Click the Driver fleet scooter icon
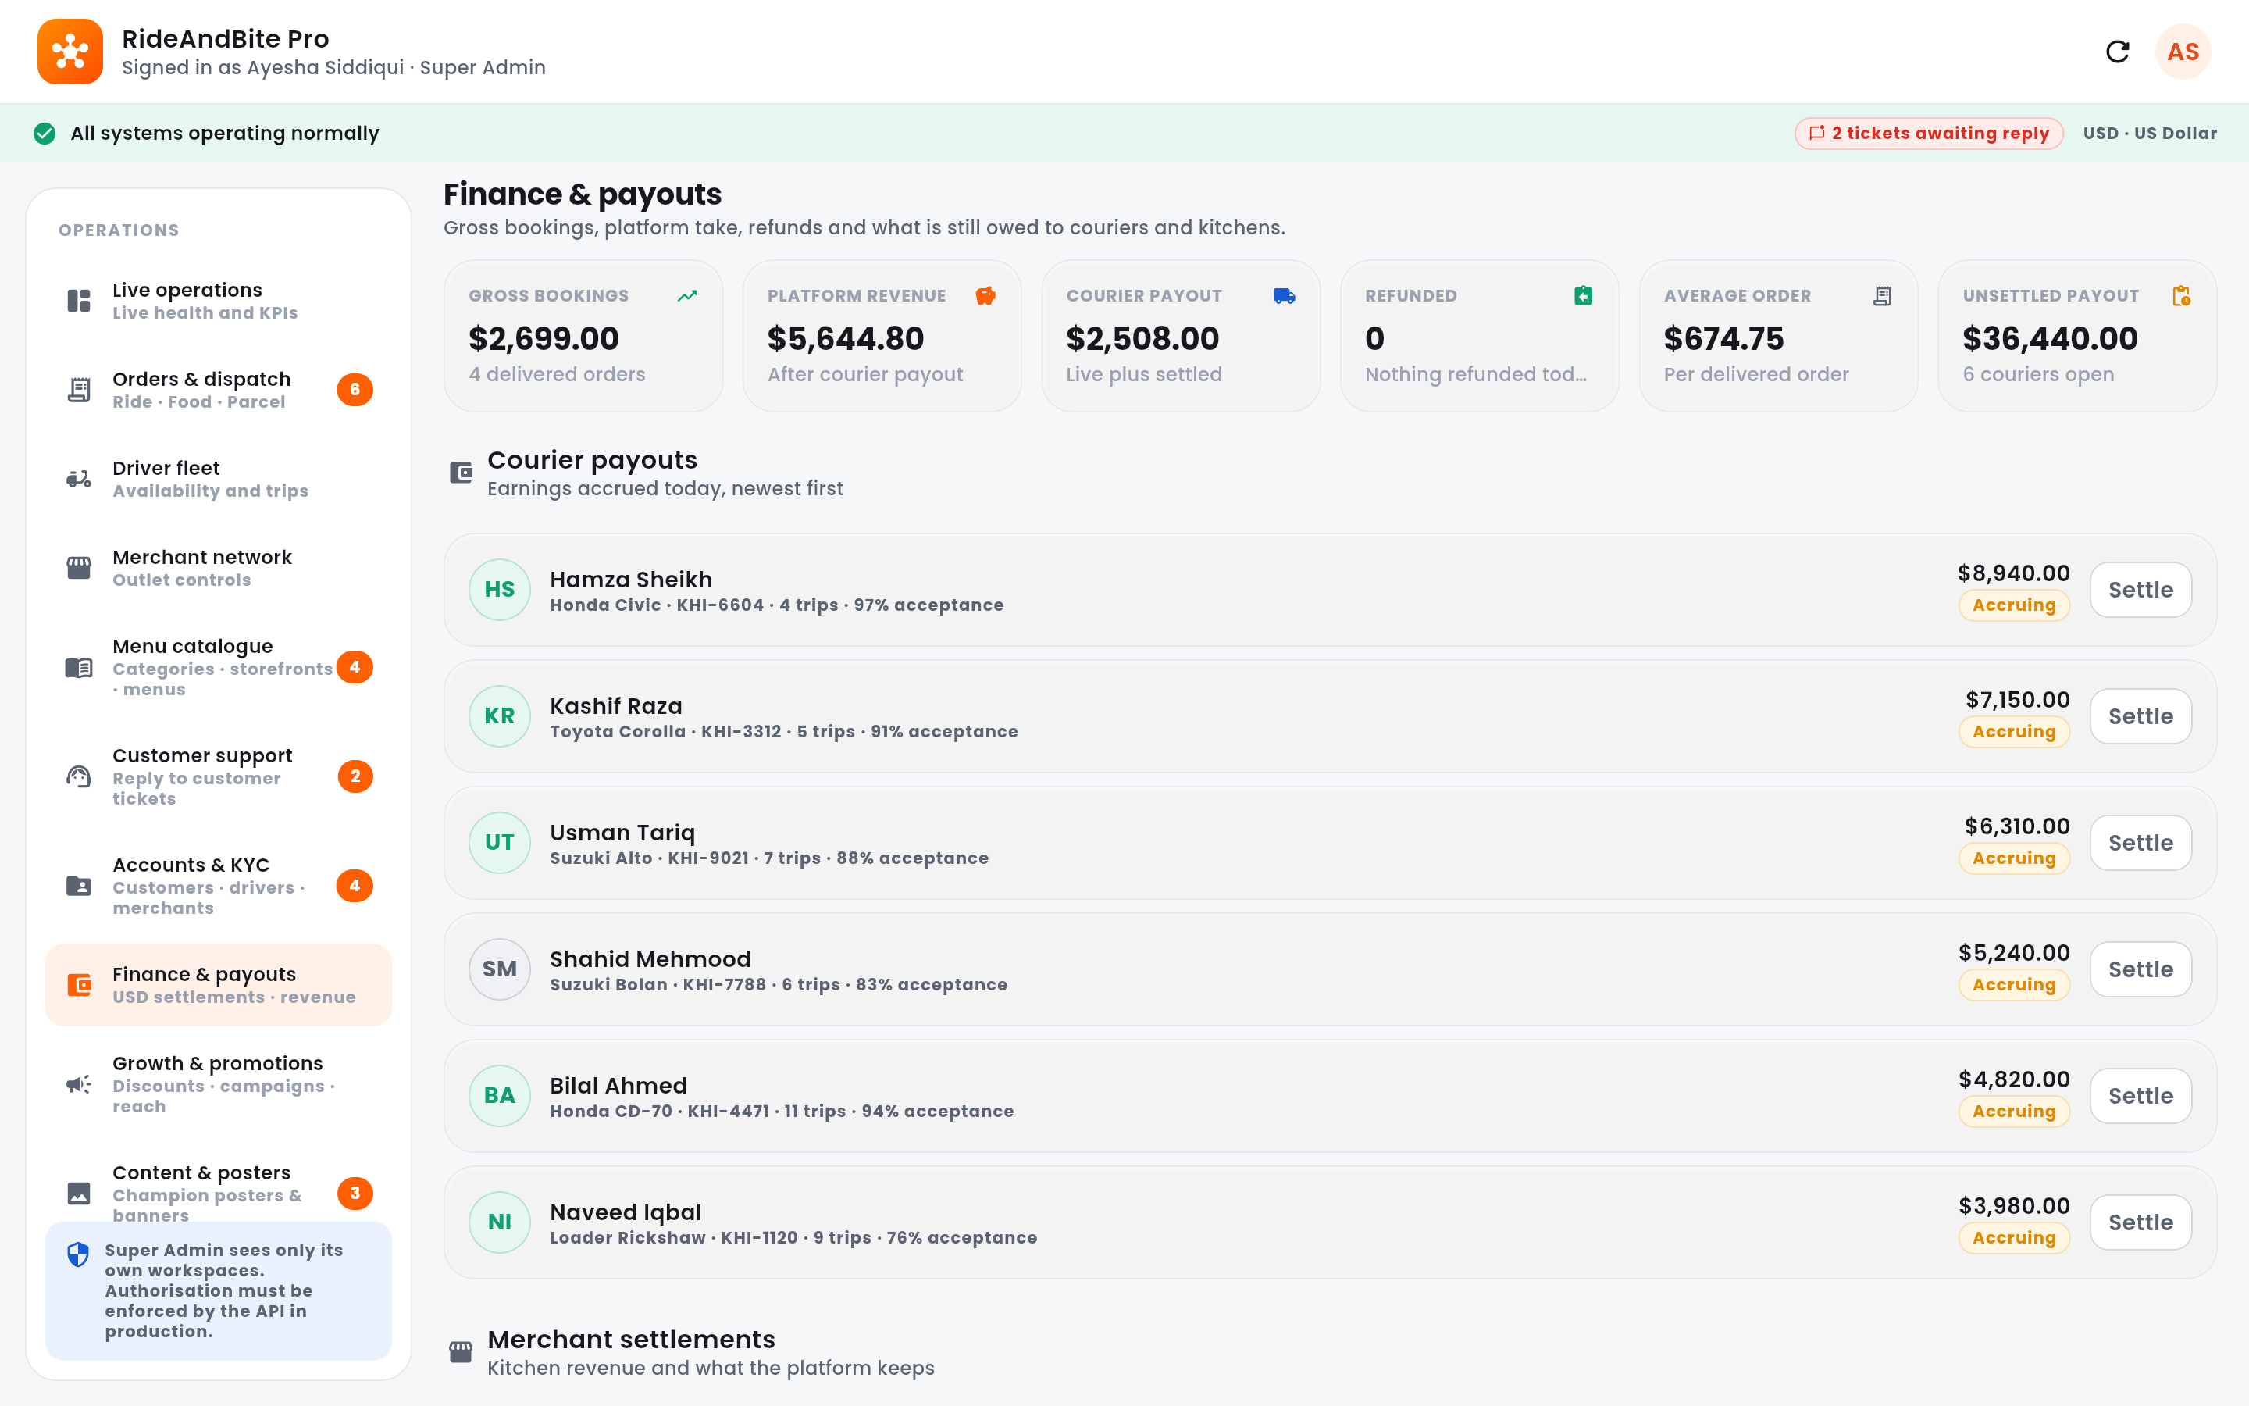 79,479
